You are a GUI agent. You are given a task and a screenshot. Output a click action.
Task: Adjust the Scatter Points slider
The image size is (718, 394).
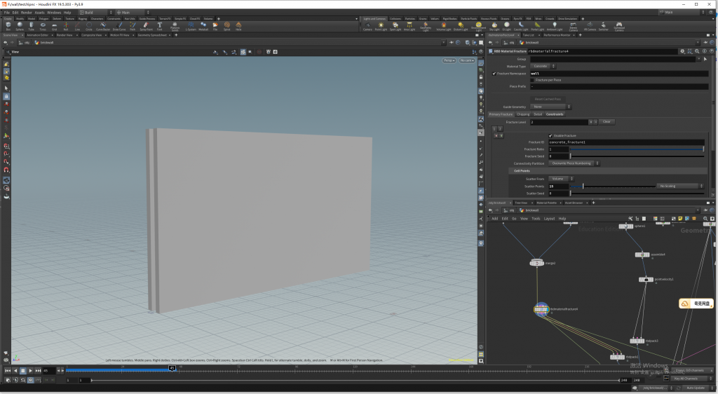(612, 186)
